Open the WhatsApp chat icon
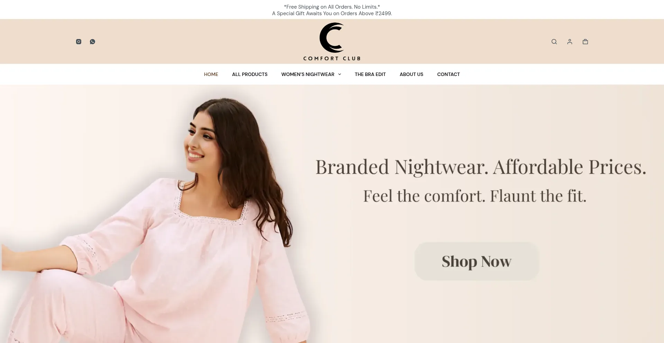This screenshot has height=343, width=664. coord(92,41)
